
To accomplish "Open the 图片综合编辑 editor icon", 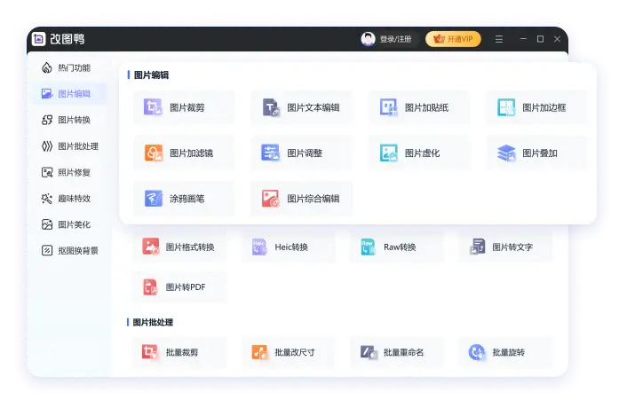I will [271, 199].
